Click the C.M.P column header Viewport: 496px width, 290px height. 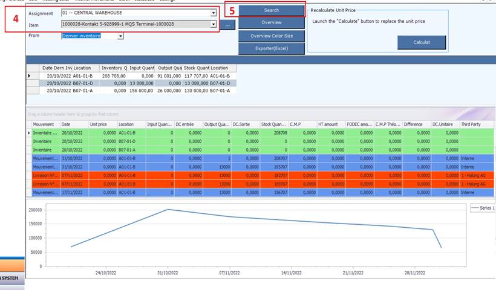click(x=302, y=124)
